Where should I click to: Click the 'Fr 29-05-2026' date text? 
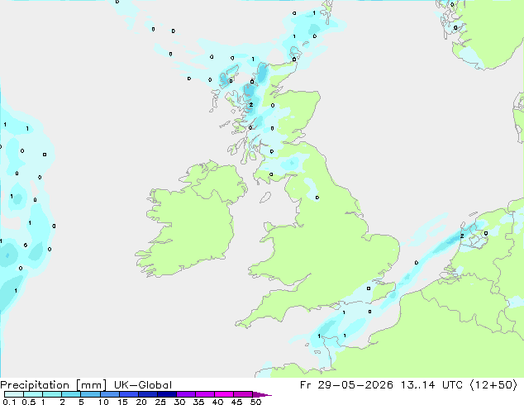pyautogui.click(x=346, y=385)
